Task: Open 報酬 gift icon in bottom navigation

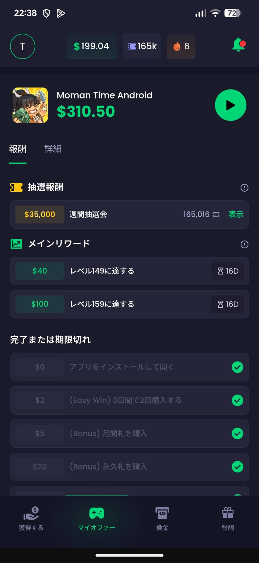Action: (228, 519)
